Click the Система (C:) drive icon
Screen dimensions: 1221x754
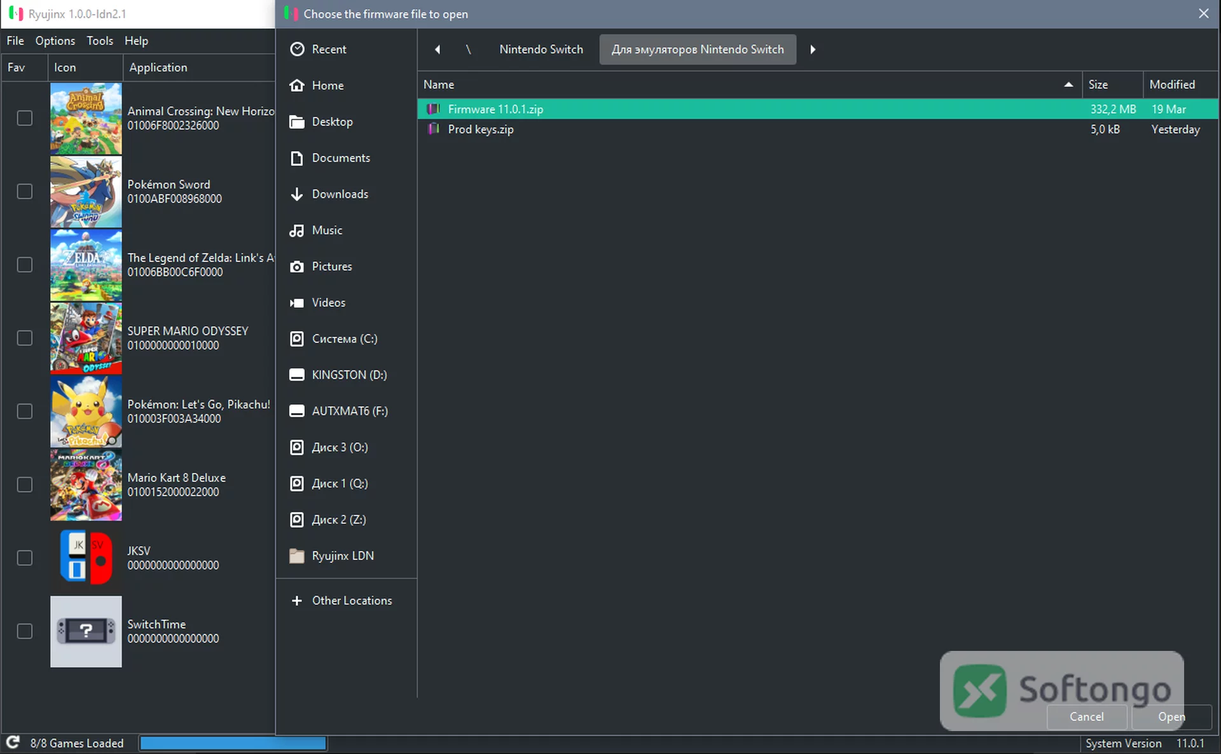tap(297, 339)
